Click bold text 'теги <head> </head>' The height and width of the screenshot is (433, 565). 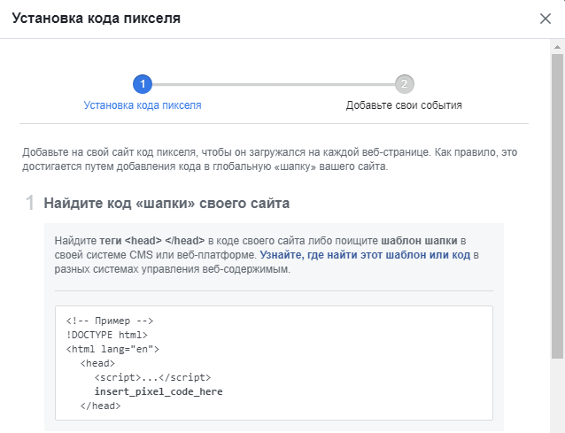pyautogui.click(x=152, y=241)
